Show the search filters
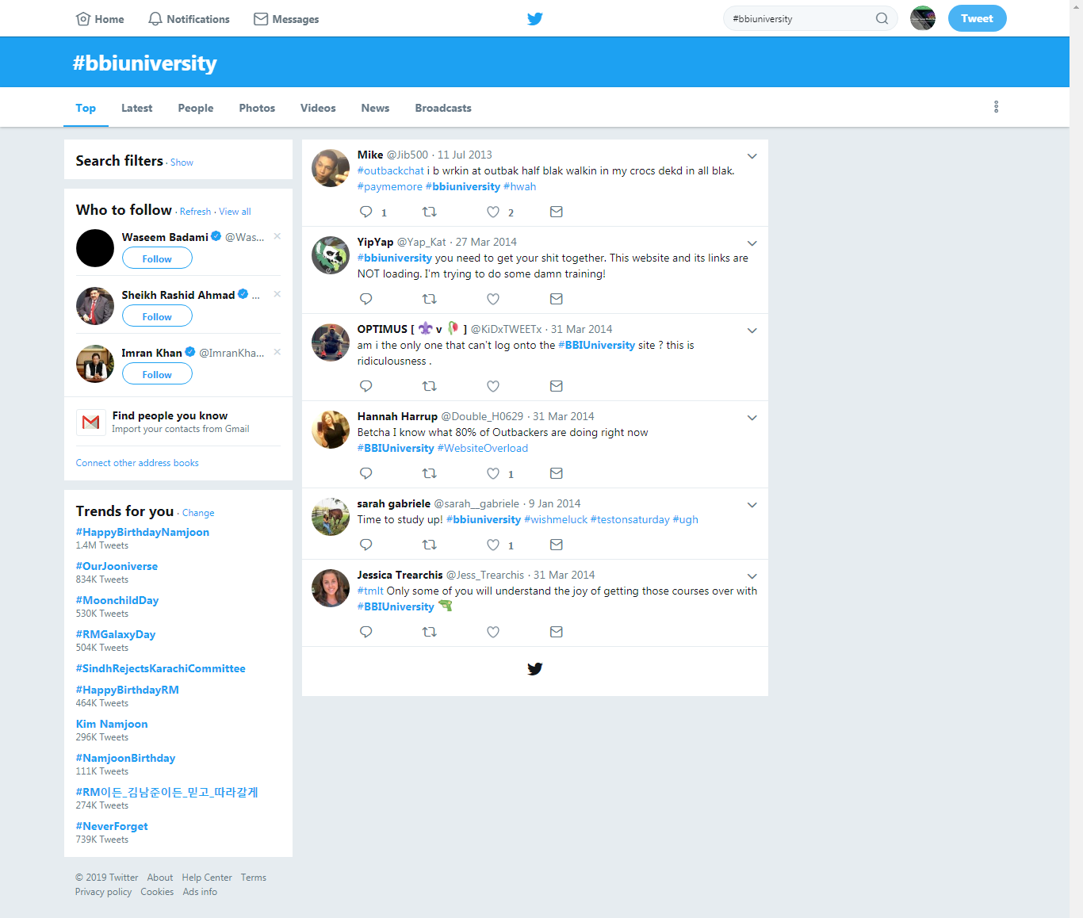The image size is (1083, 918). pyautogui.click(x=182, y=163)
